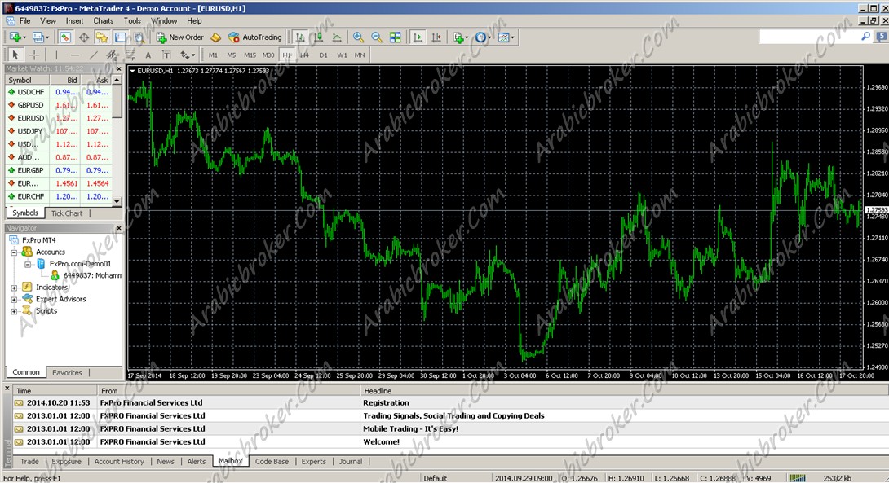Click the search magnifier icon in the toolbar
The image size is (889, 483).
click(x=865, y=37)
